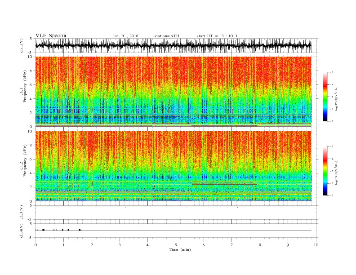Click the 'Jan. 9, 2016' date label
This screenshot has width=356, height=275.
tap(125, 36)
